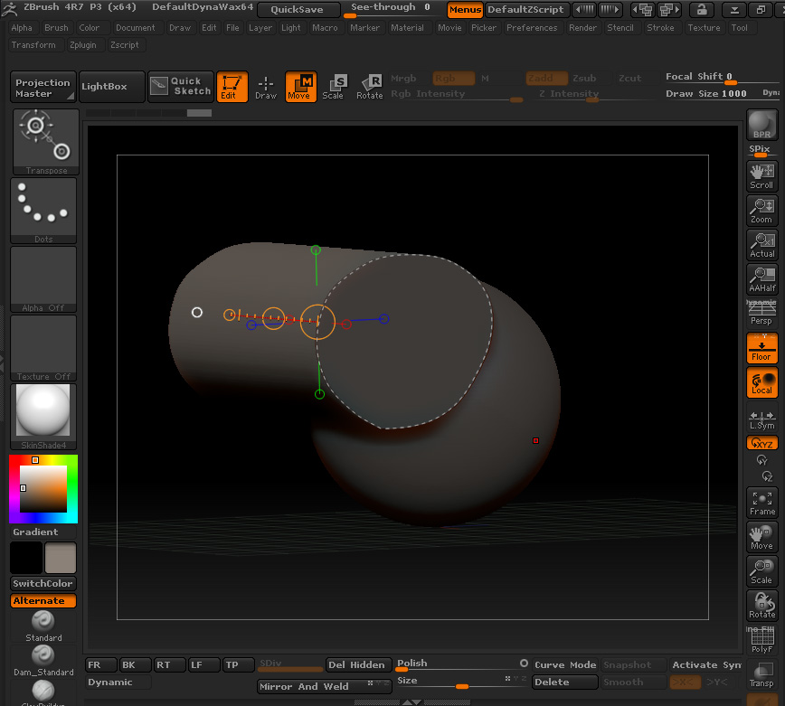Toggle Alternate color mode

point(43,600)
